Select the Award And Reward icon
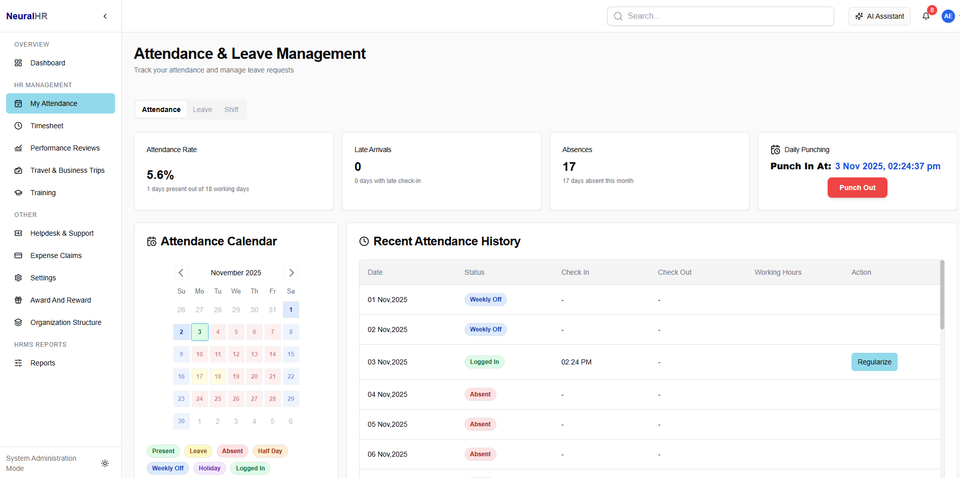This screenshot has height=478, width=960. pos(18,300)
